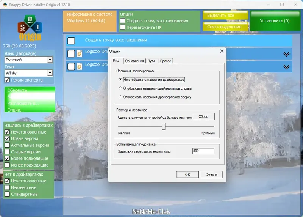Click the Снять выделение button

(x=225, y=27)
